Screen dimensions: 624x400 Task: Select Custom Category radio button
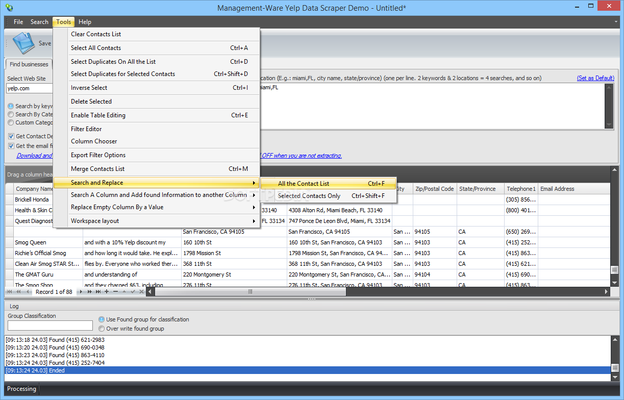(x=11, y=122)
